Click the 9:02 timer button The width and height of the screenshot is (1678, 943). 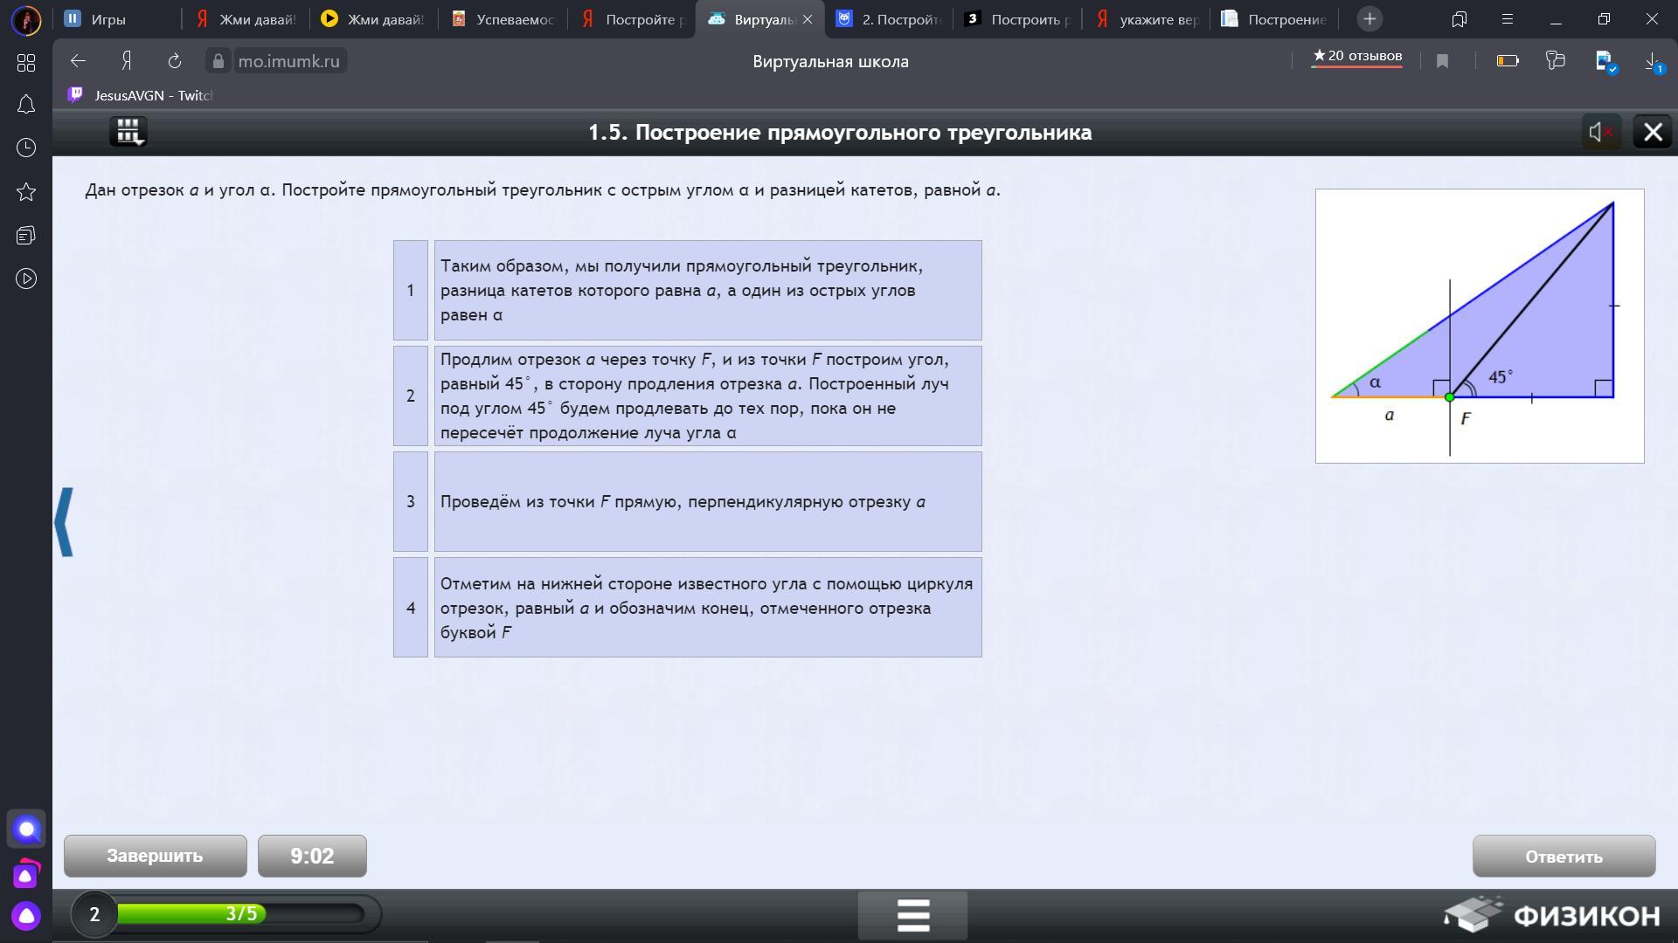(312, 856)
